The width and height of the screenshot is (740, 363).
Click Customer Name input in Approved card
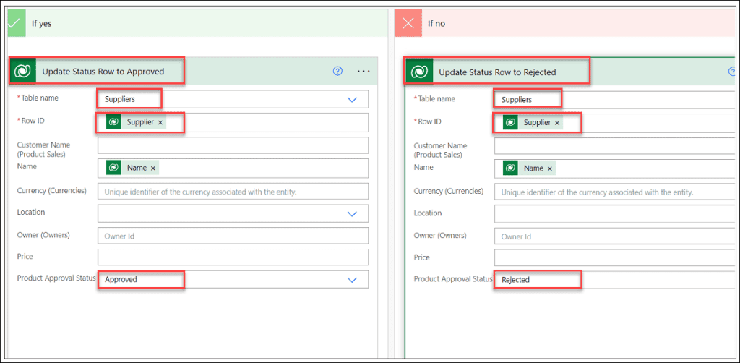233,145
